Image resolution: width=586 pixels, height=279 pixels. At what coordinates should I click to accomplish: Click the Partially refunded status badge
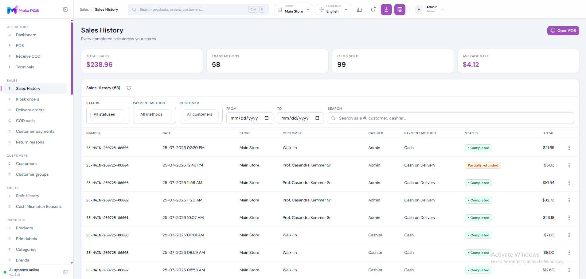click(x=483, y=165)
